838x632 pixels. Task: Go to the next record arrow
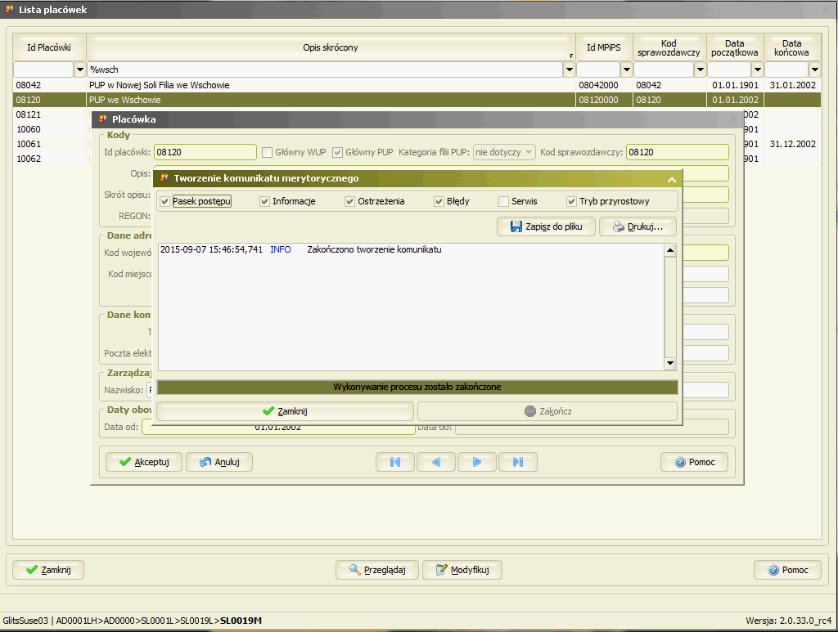pyautogui.click(x=477, y=462)
